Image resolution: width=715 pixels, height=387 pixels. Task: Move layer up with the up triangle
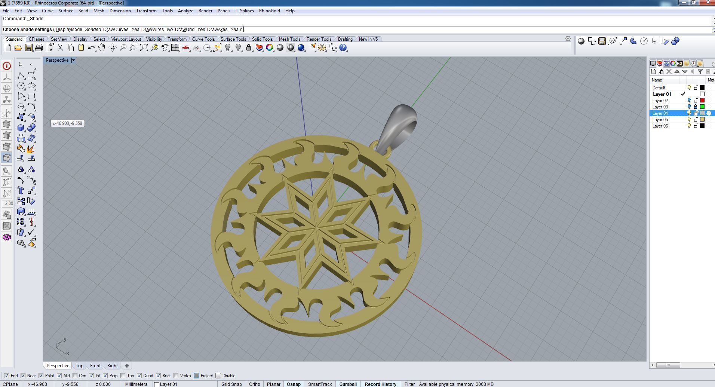[x=677, y=72]
